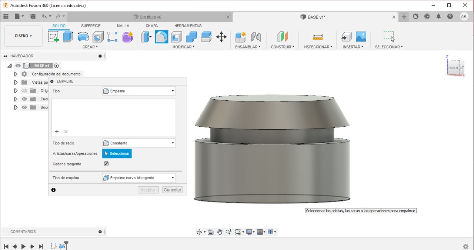Toggle visibility eye of Origen folder
This screenshot has width=474, height=250.
(24, 91)
